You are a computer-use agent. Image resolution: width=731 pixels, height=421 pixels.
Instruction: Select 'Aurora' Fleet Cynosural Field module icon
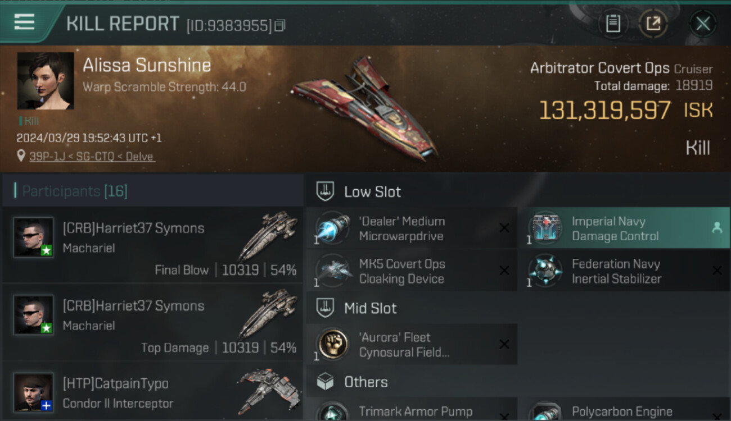tap(333, 344)
